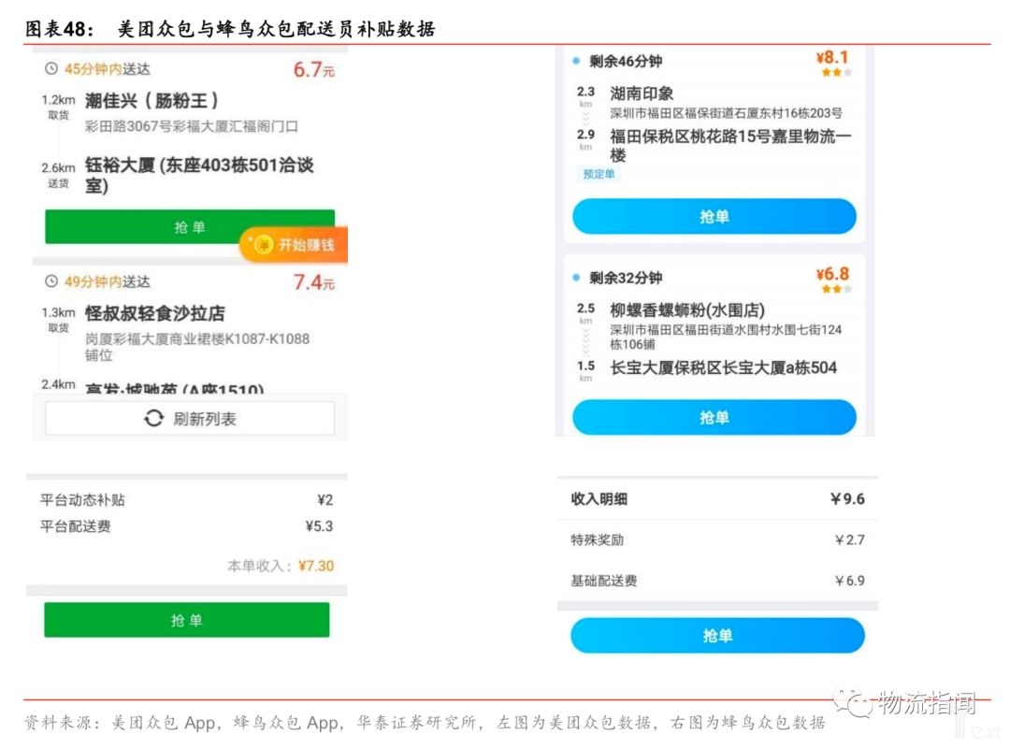
Task: Click 本单收入 ¥7.30 total
Action: [x=281, y=566]
